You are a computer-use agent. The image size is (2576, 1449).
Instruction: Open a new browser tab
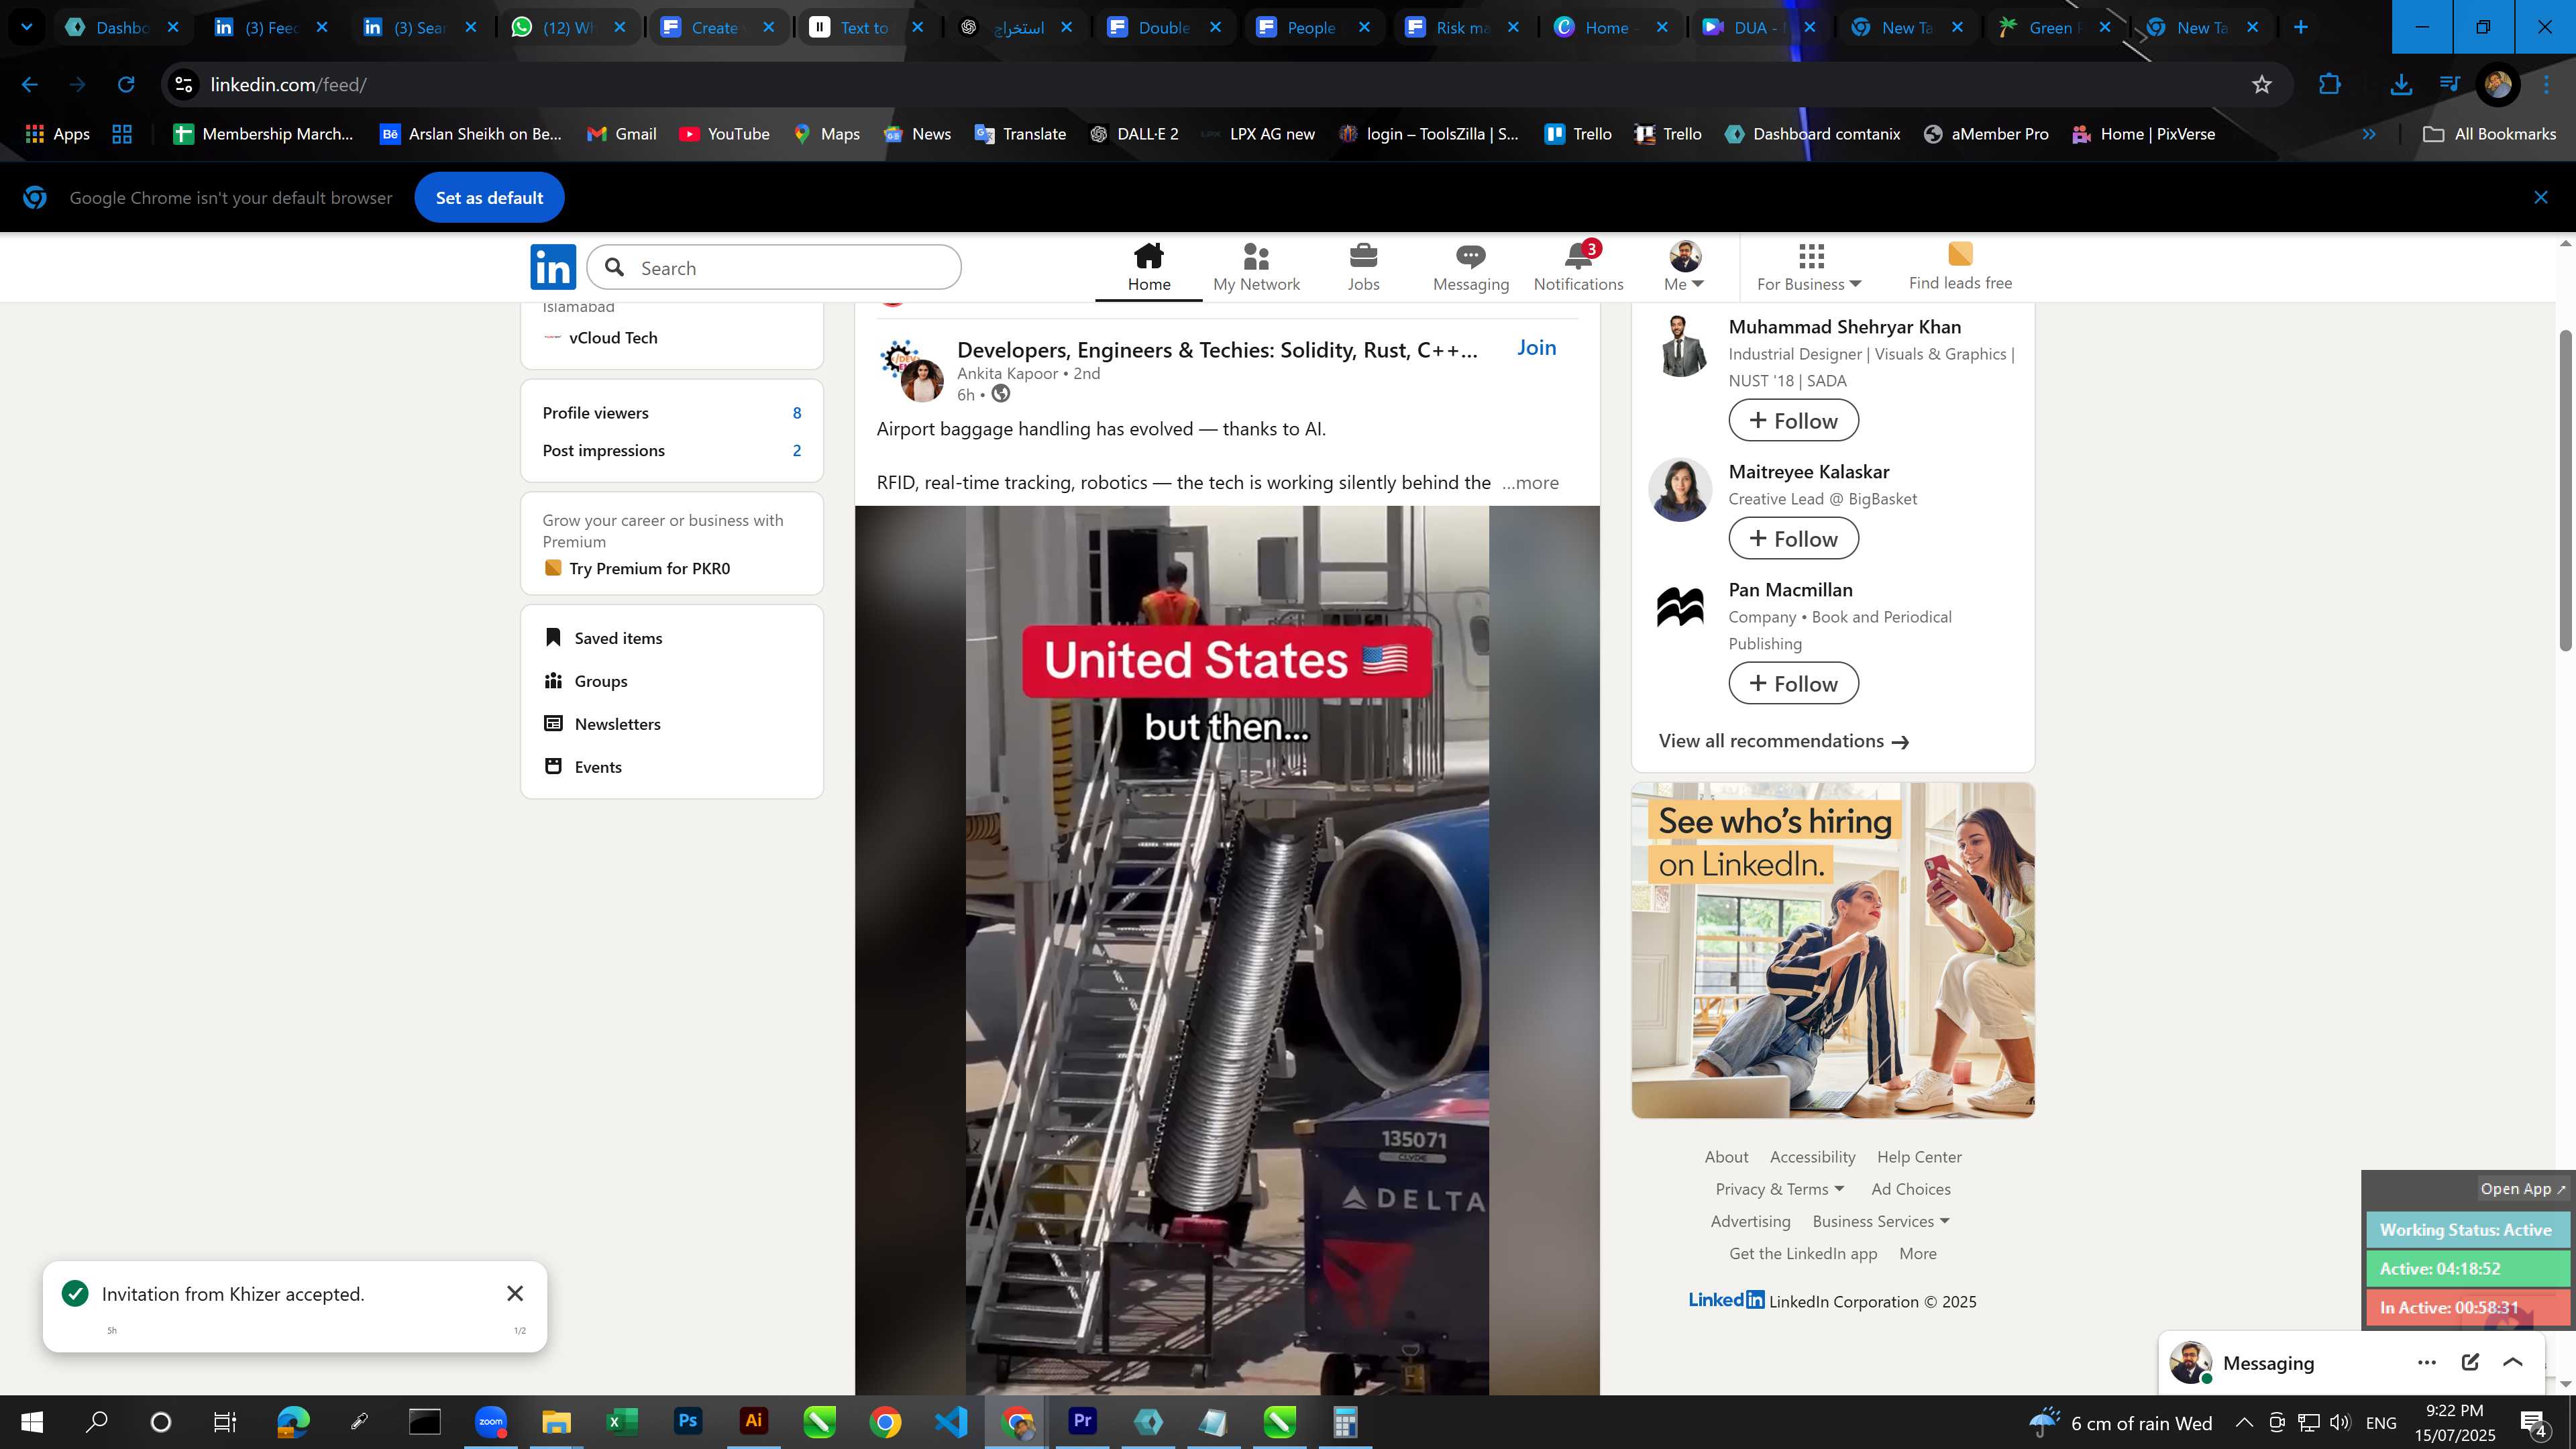[x=2300, y=27]
